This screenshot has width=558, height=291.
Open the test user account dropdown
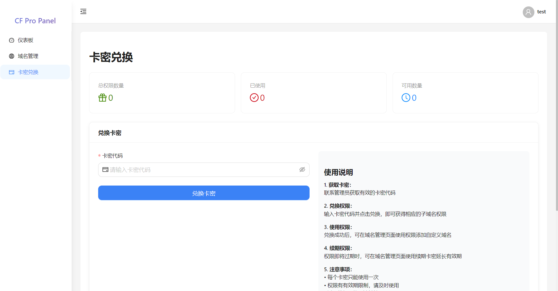541,12
